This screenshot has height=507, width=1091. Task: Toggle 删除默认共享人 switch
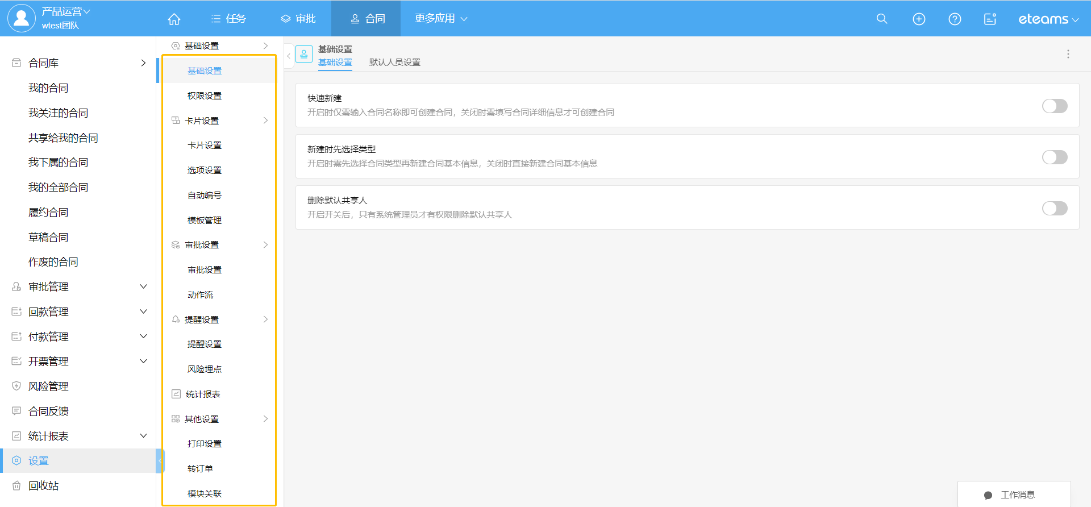pyautogui.click(x=1054, y=209)
